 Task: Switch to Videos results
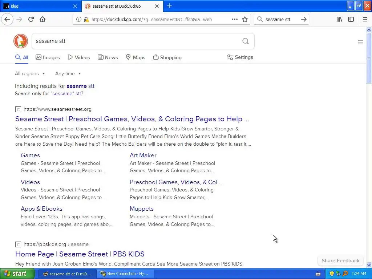click(79, 57)
